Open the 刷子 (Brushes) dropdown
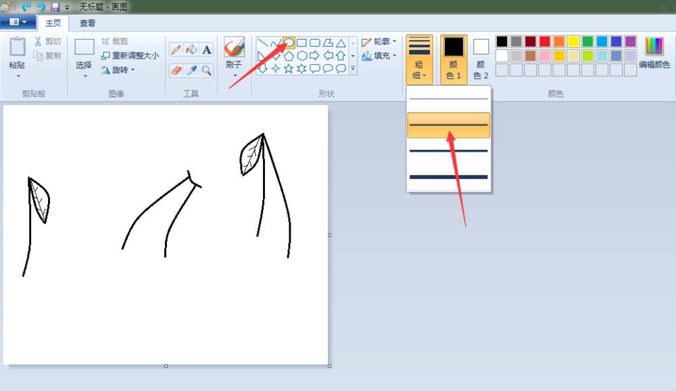Viewport: 676px width, 391px height. pos(235,76)
